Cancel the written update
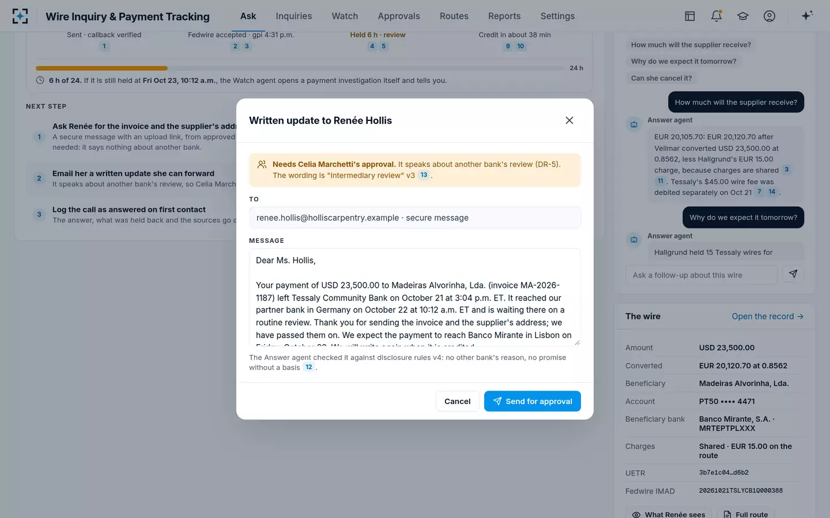Screen dimensions: 830x518 pos(458,401)
